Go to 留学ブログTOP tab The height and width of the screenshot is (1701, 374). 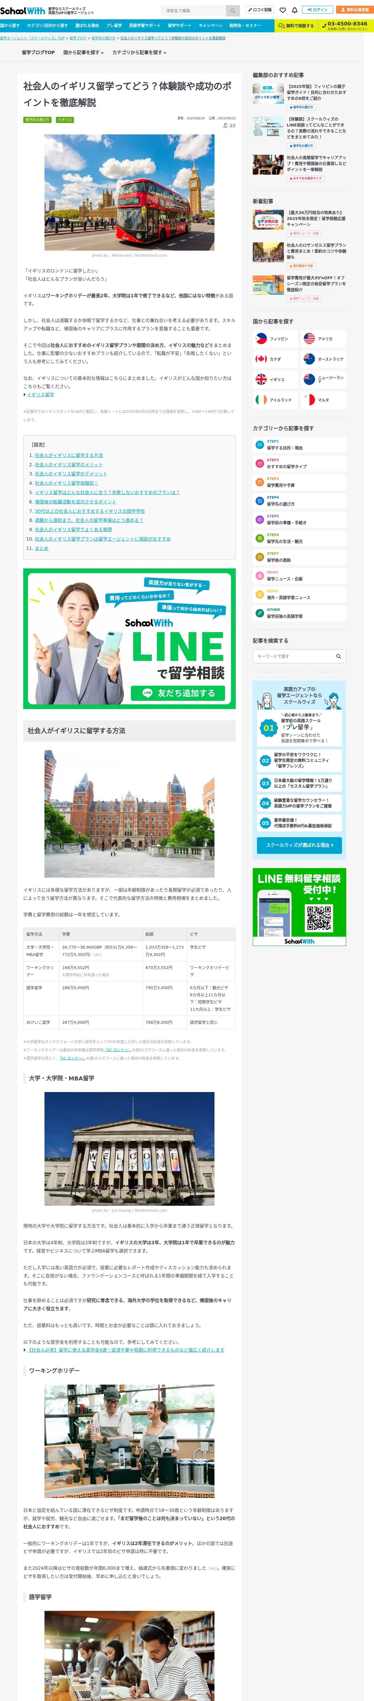coord(38,53)
